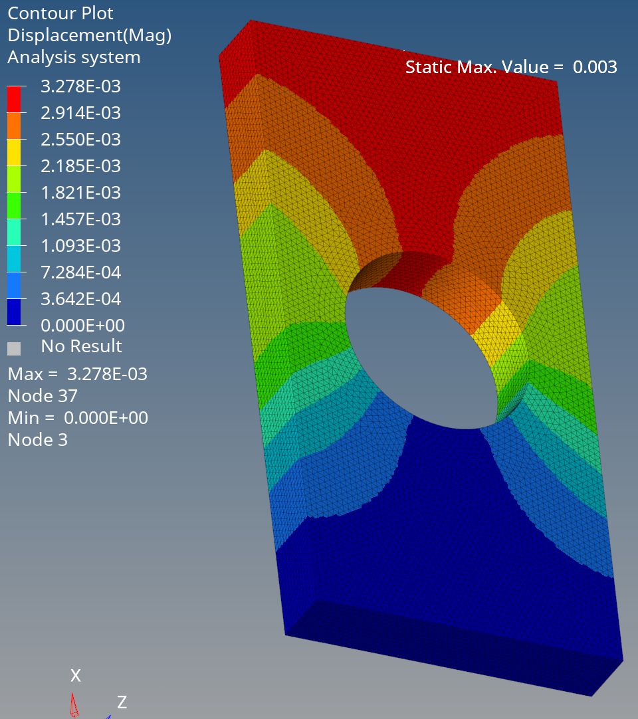
Task: Select the 'Displacement(Mag)' legend label
Action: pos(90,36)
